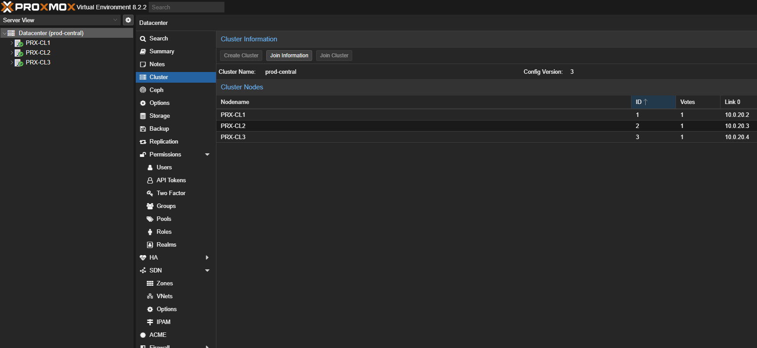Click the 10.0.20.2 link address cell
This screenshot has width=757, height=348.
737,115
